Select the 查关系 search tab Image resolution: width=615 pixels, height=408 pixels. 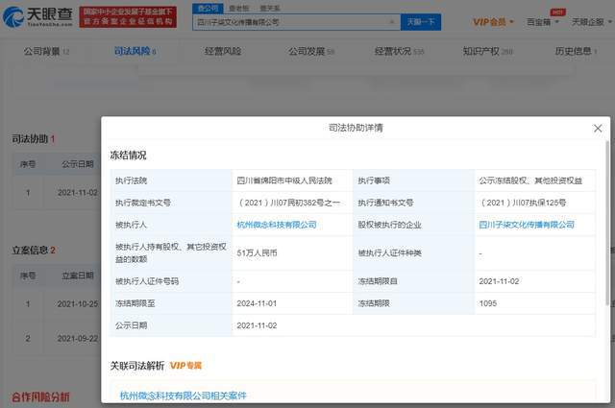[270, 9]
